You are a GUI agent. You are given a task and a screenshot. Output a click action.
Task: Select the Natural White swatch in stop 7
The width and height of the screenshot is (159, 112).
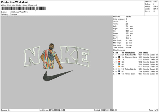point(119,69)
